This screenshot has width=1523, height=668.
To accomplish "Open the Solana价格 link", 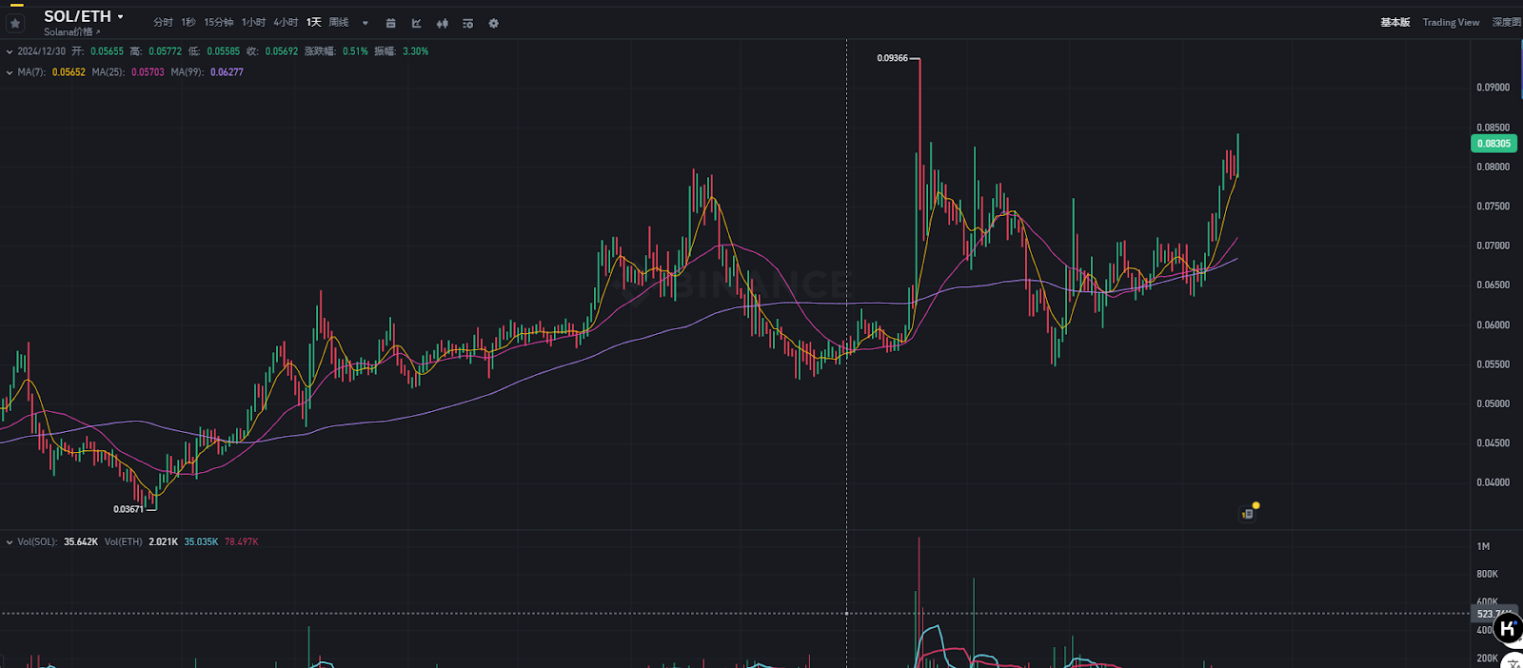I will pyautogui.click(x=72, y=31).
